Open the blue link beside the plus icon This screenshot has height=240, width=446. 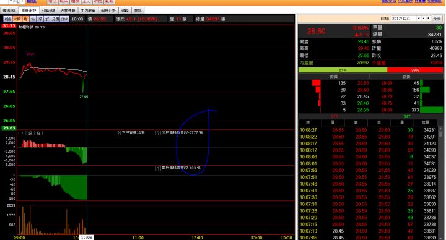point(32,1)
